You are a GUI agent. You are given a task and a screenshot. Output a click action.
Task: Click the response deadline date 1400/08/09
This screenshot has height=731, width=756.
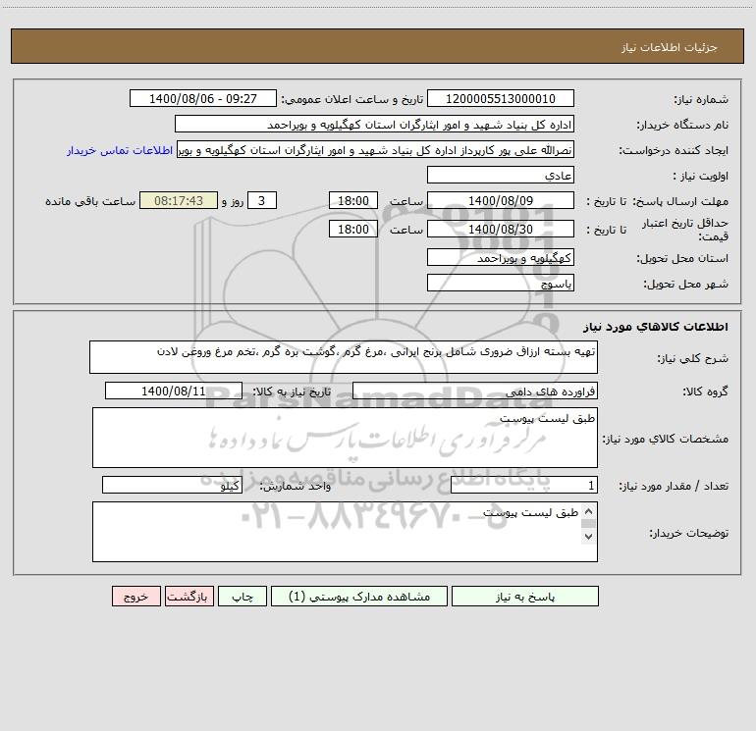pyautogui.click(x=501, y=200)
